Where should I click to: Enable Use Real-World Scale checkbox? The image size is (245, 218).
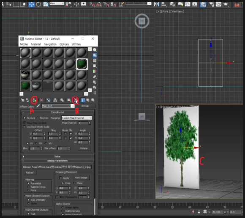[24, 127]
